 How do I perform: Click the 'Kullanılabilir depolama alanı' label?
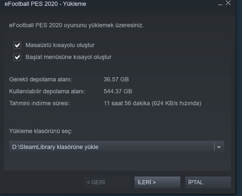click(47, 91)
